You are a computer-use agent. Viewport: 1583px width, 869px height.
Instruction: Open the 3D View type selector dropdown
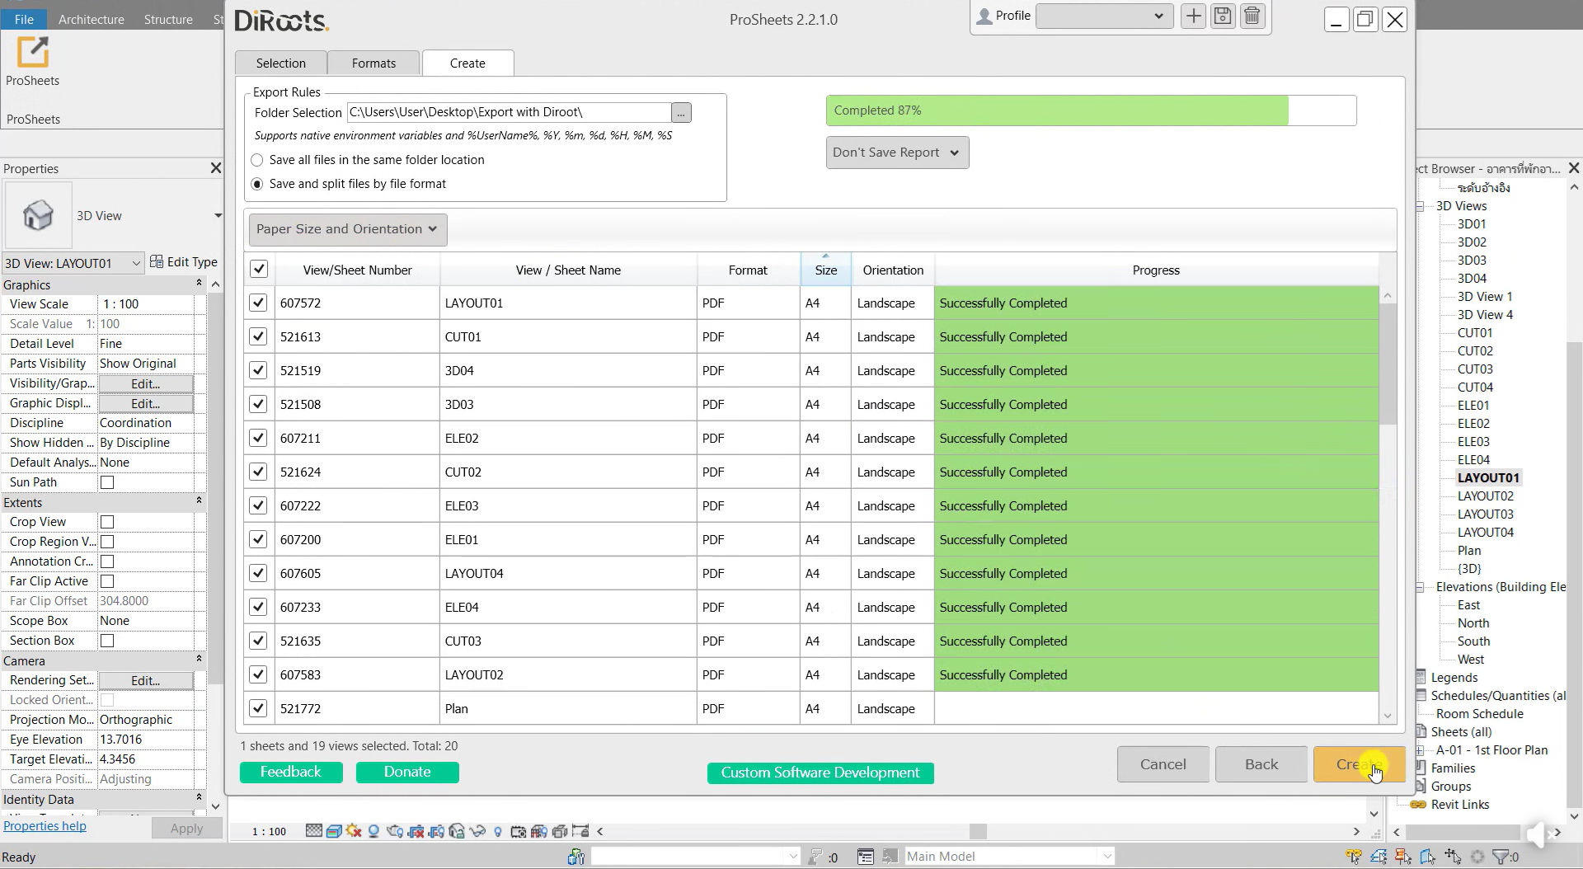(218, 216)
